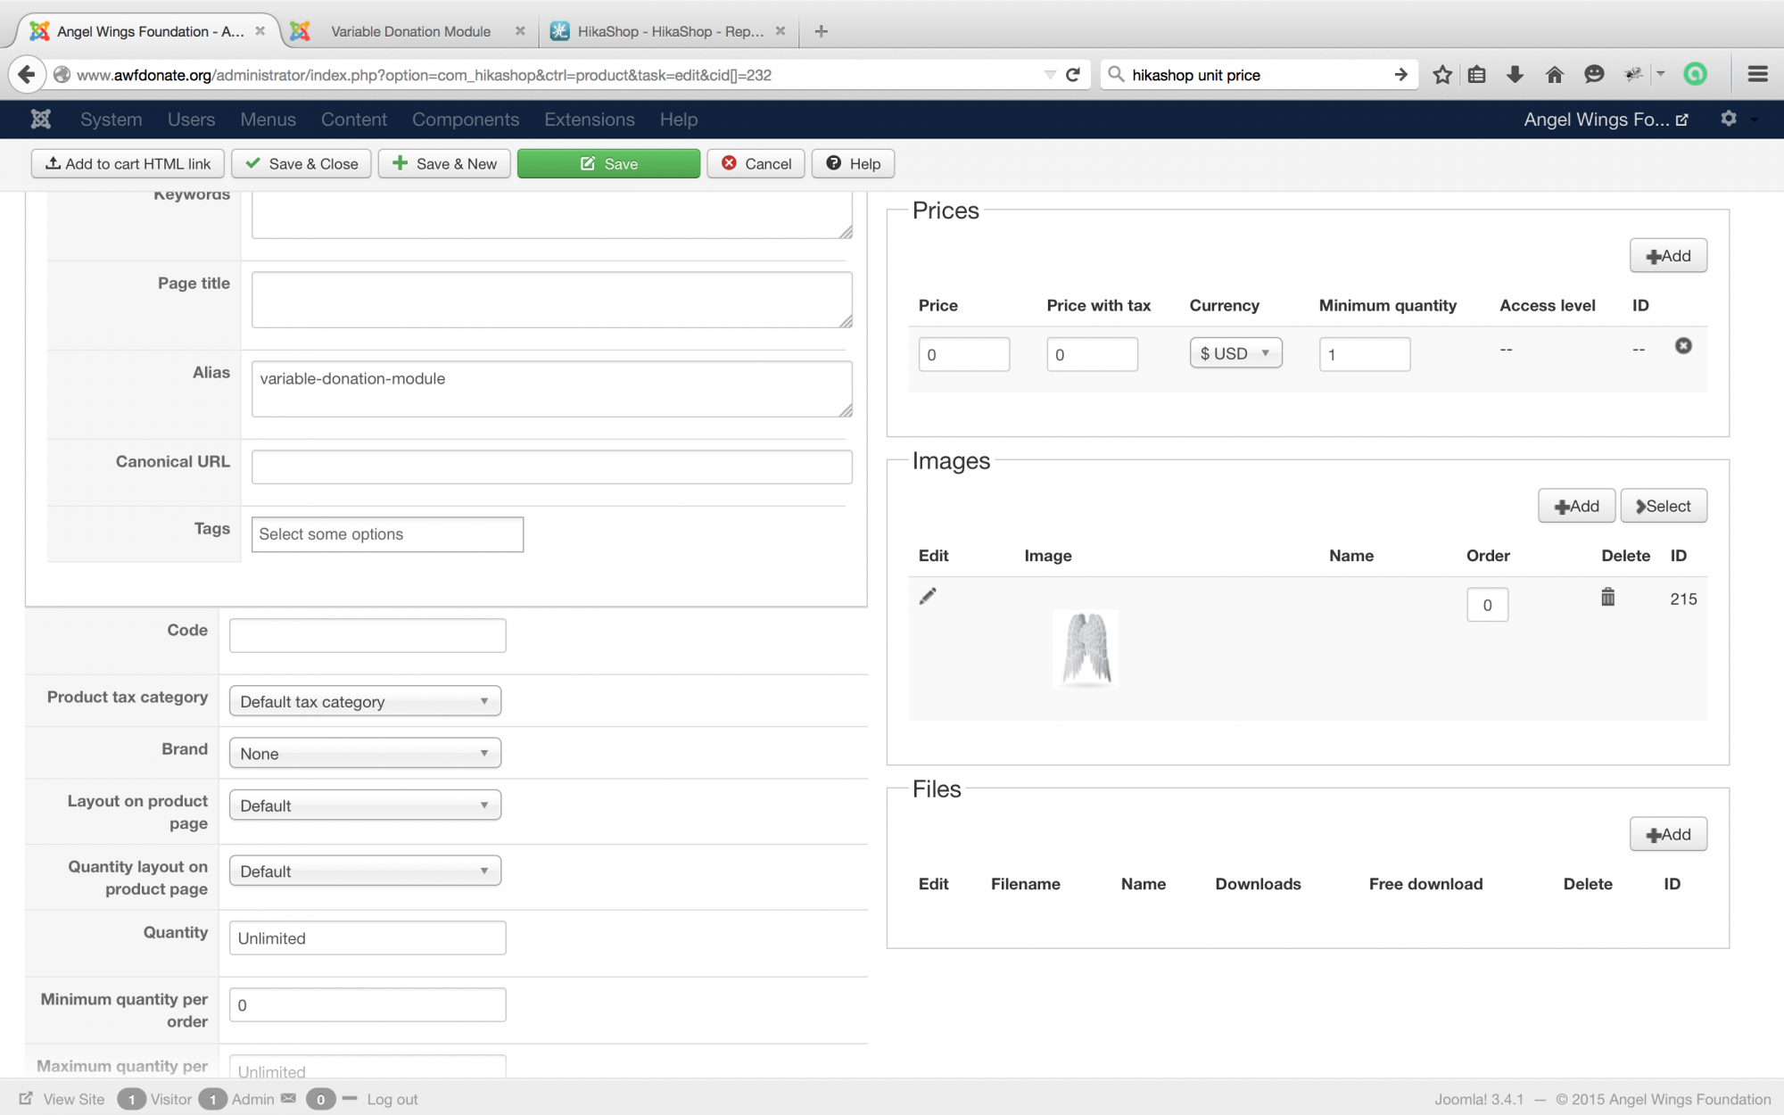Viewport: 1784px width, 1115px height.
Task: Click the trash delete icon for image 215
Action: [x=1607, y=598]
